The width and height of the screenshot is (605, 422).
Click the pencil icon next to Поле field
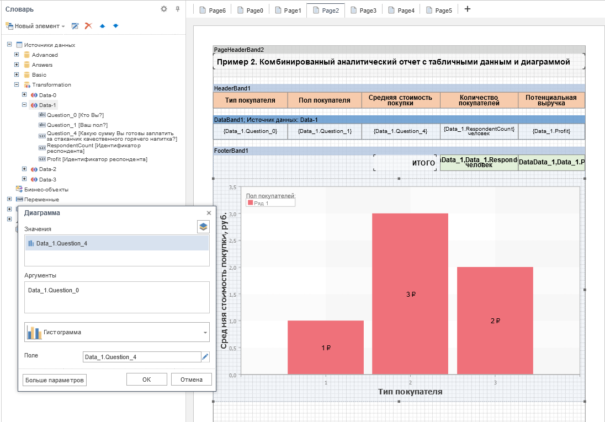click(x=205, y=357)
